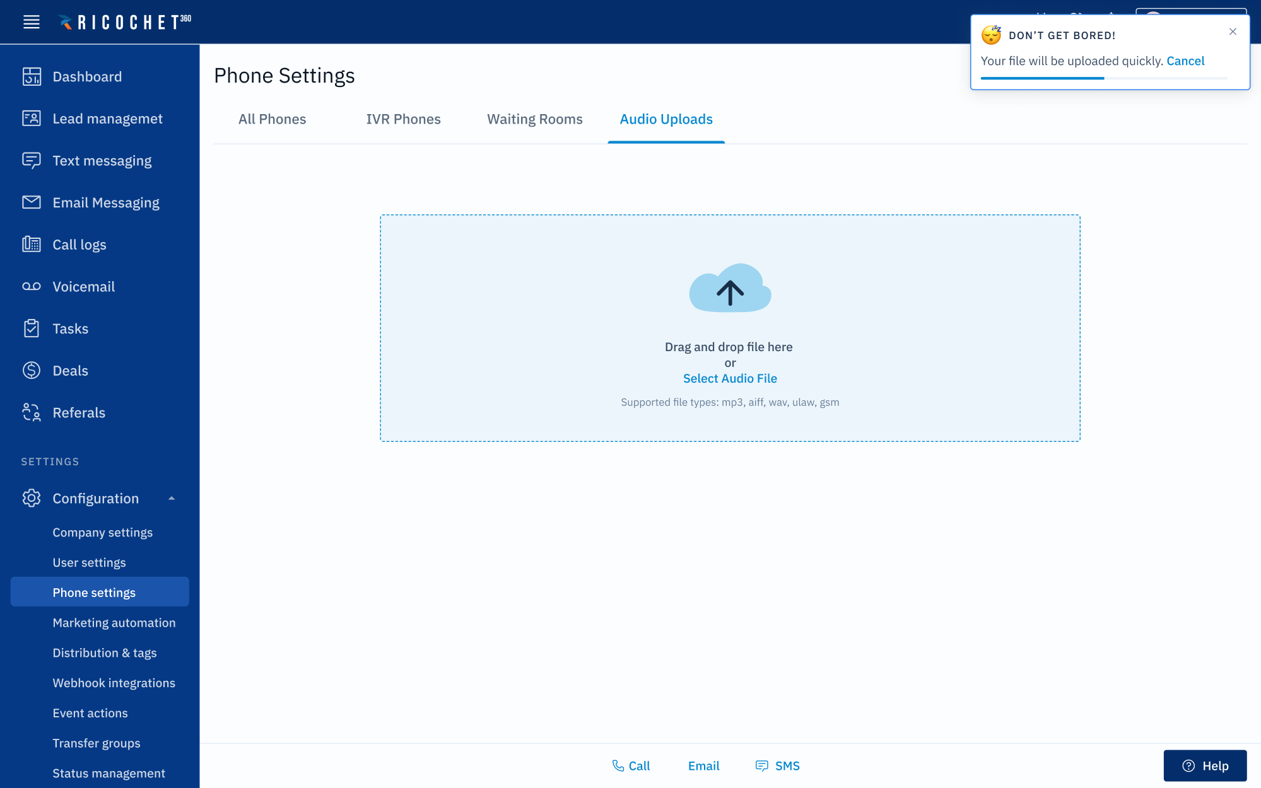Open the SMS panel
Screen dimensions: 1261x788
point(777,765)
